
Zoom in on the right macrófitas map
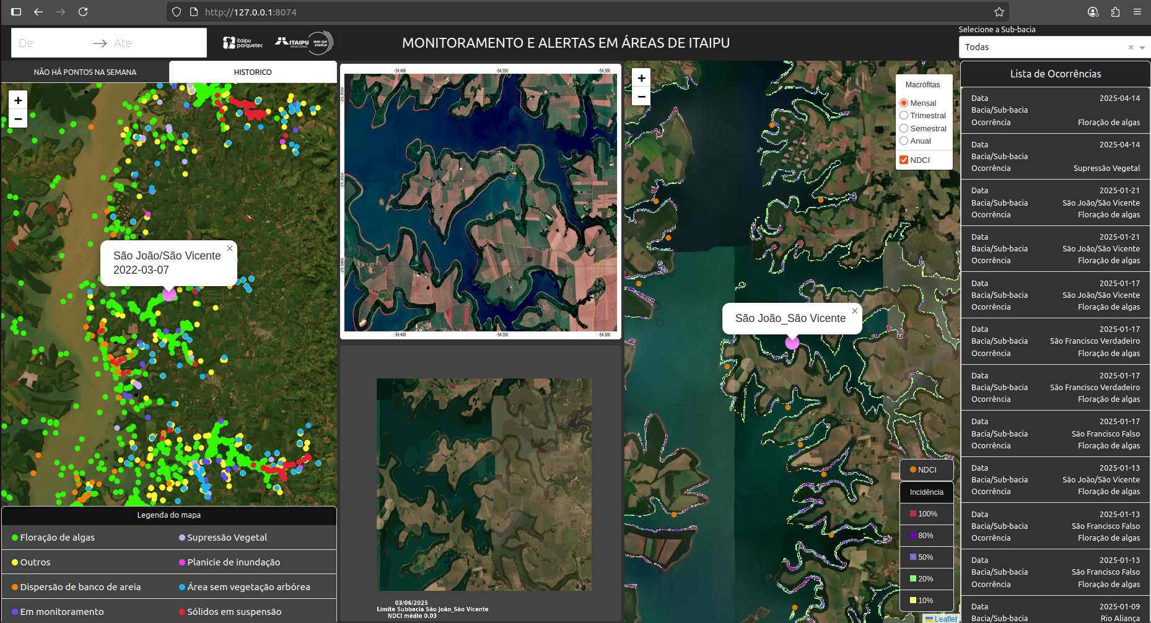(x=641, y=78)
